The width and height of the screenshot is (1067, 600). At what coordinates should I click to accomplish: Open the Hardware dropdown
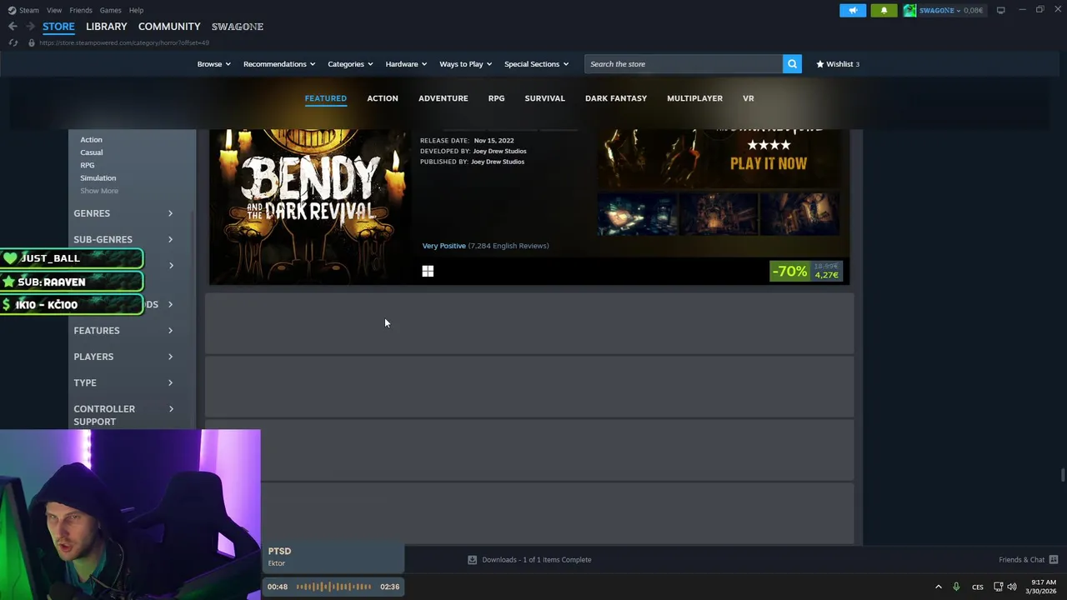click(x=406, y=64)
